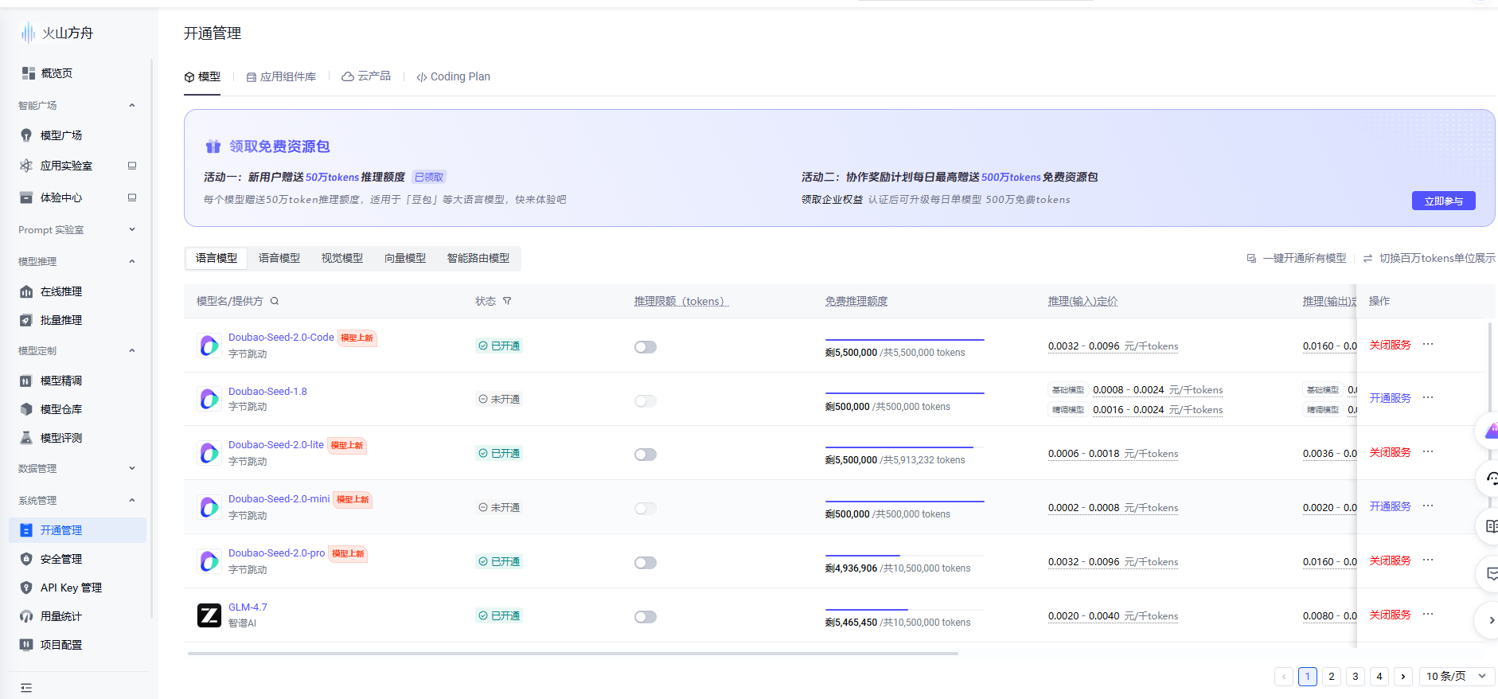Toggle inference limit for GLM-4.7

point(646,617)
